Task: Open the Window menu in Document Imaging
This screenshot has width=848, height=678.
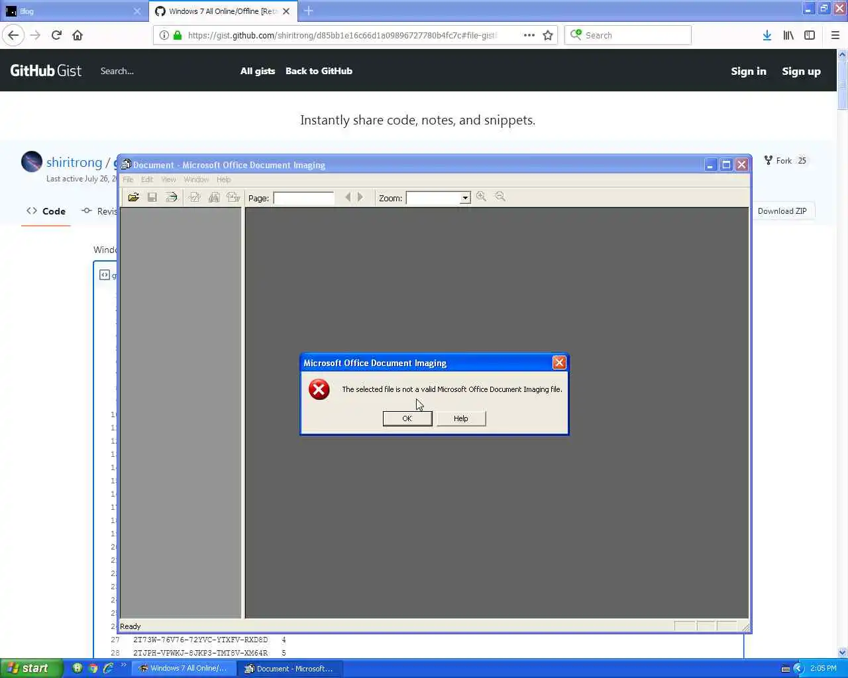Action: (196, 179)
